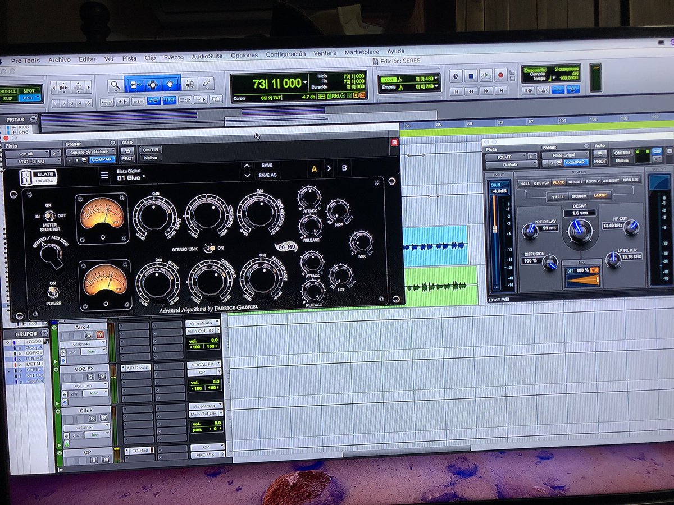The width and height of the screenshot is (674, 505).
Task: Toggle the FG-MU Power switch
Action: 53,291
